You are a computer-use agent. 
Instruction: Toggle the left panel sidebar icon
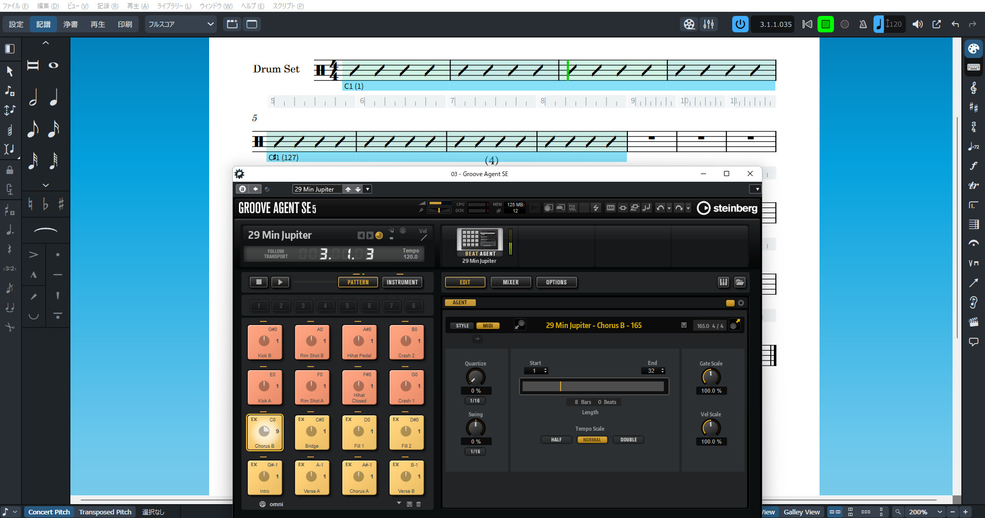point(10,49)
